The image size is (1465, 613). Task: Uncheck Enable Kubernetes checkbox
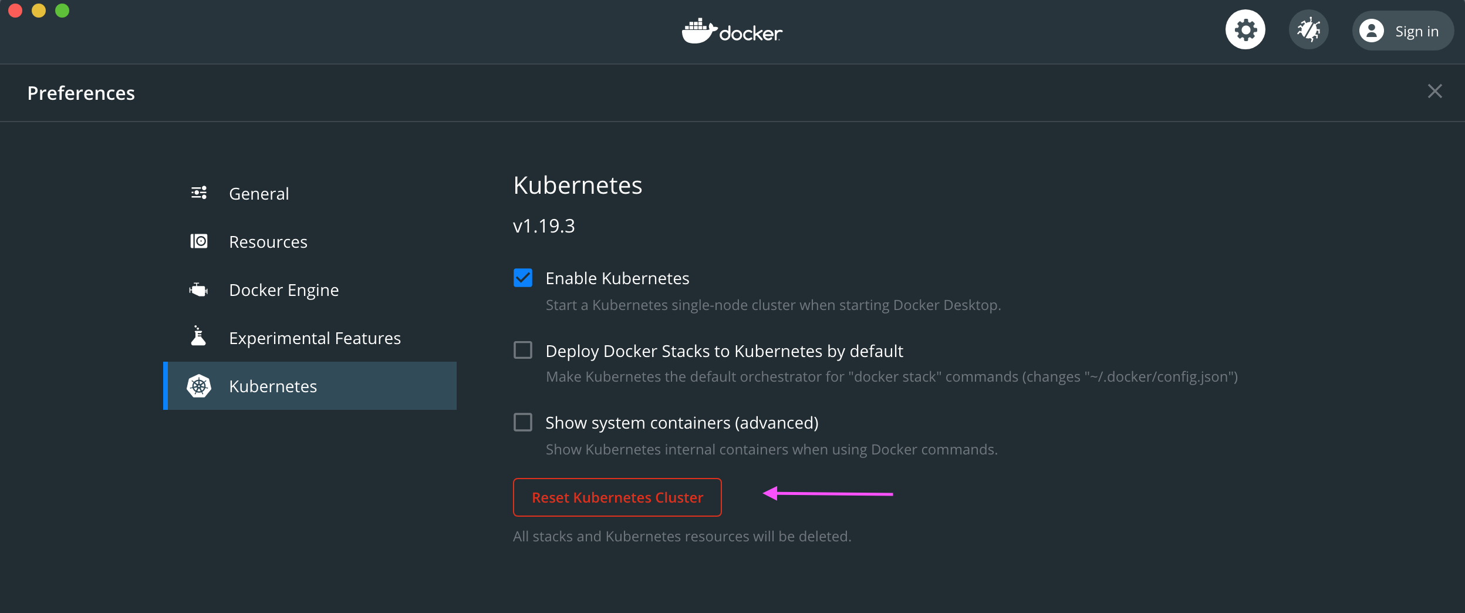point(523,278)
